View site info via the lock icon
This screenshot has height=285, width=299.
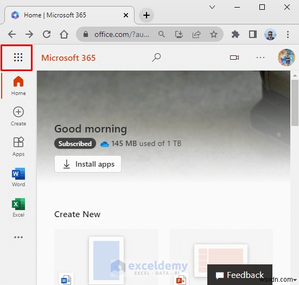tap(86, 34)
